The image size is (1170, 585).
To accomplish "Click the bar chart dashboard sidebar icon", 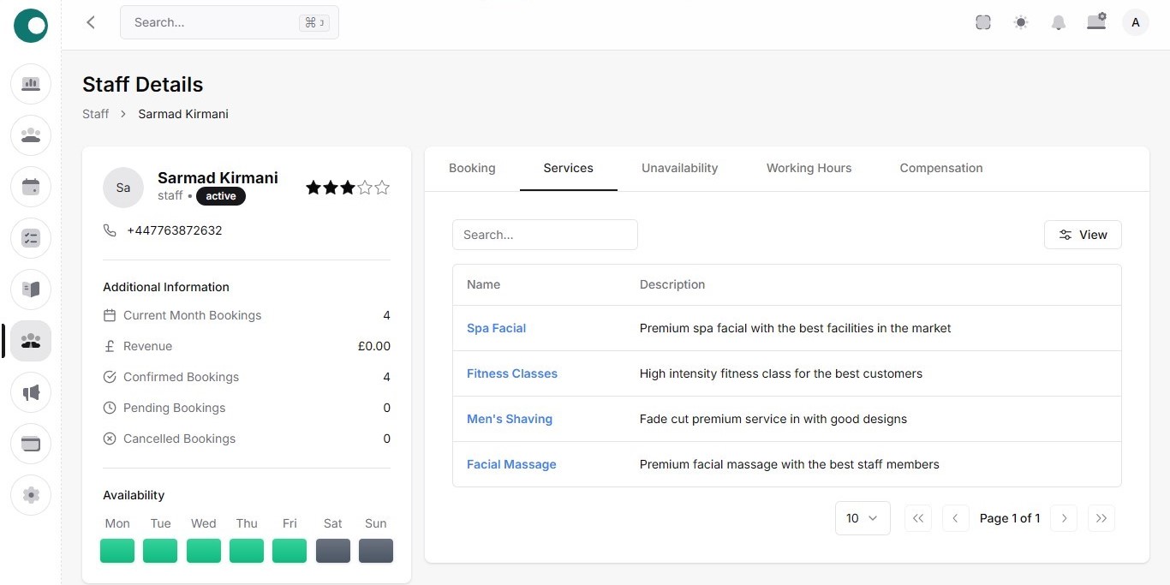I will pos(31,84).
